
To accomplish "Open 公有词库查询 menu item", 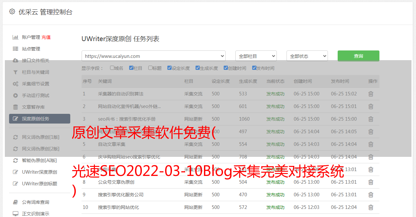I will pos(36,202).
